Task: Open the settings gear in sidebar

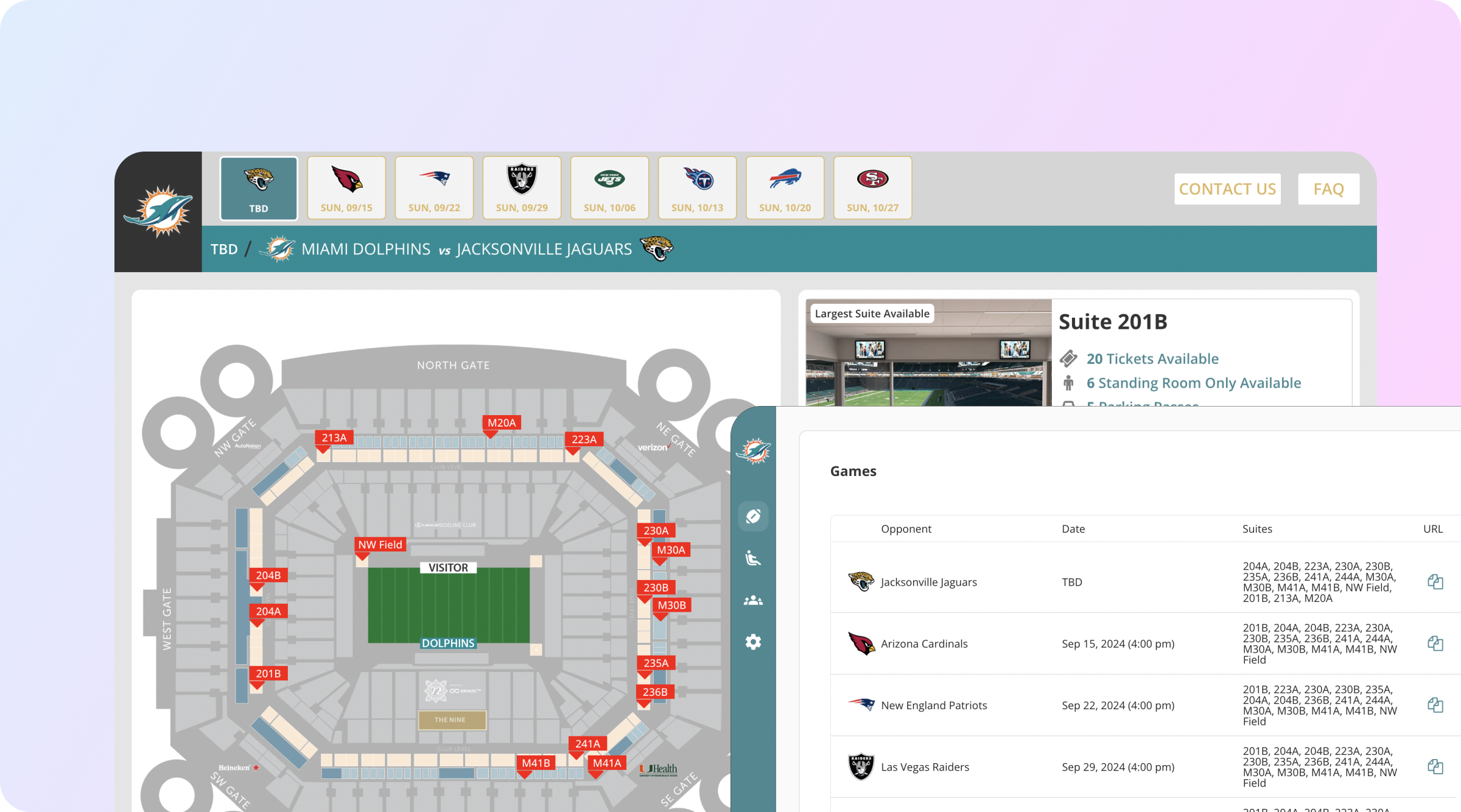Action: click(753, 642)
